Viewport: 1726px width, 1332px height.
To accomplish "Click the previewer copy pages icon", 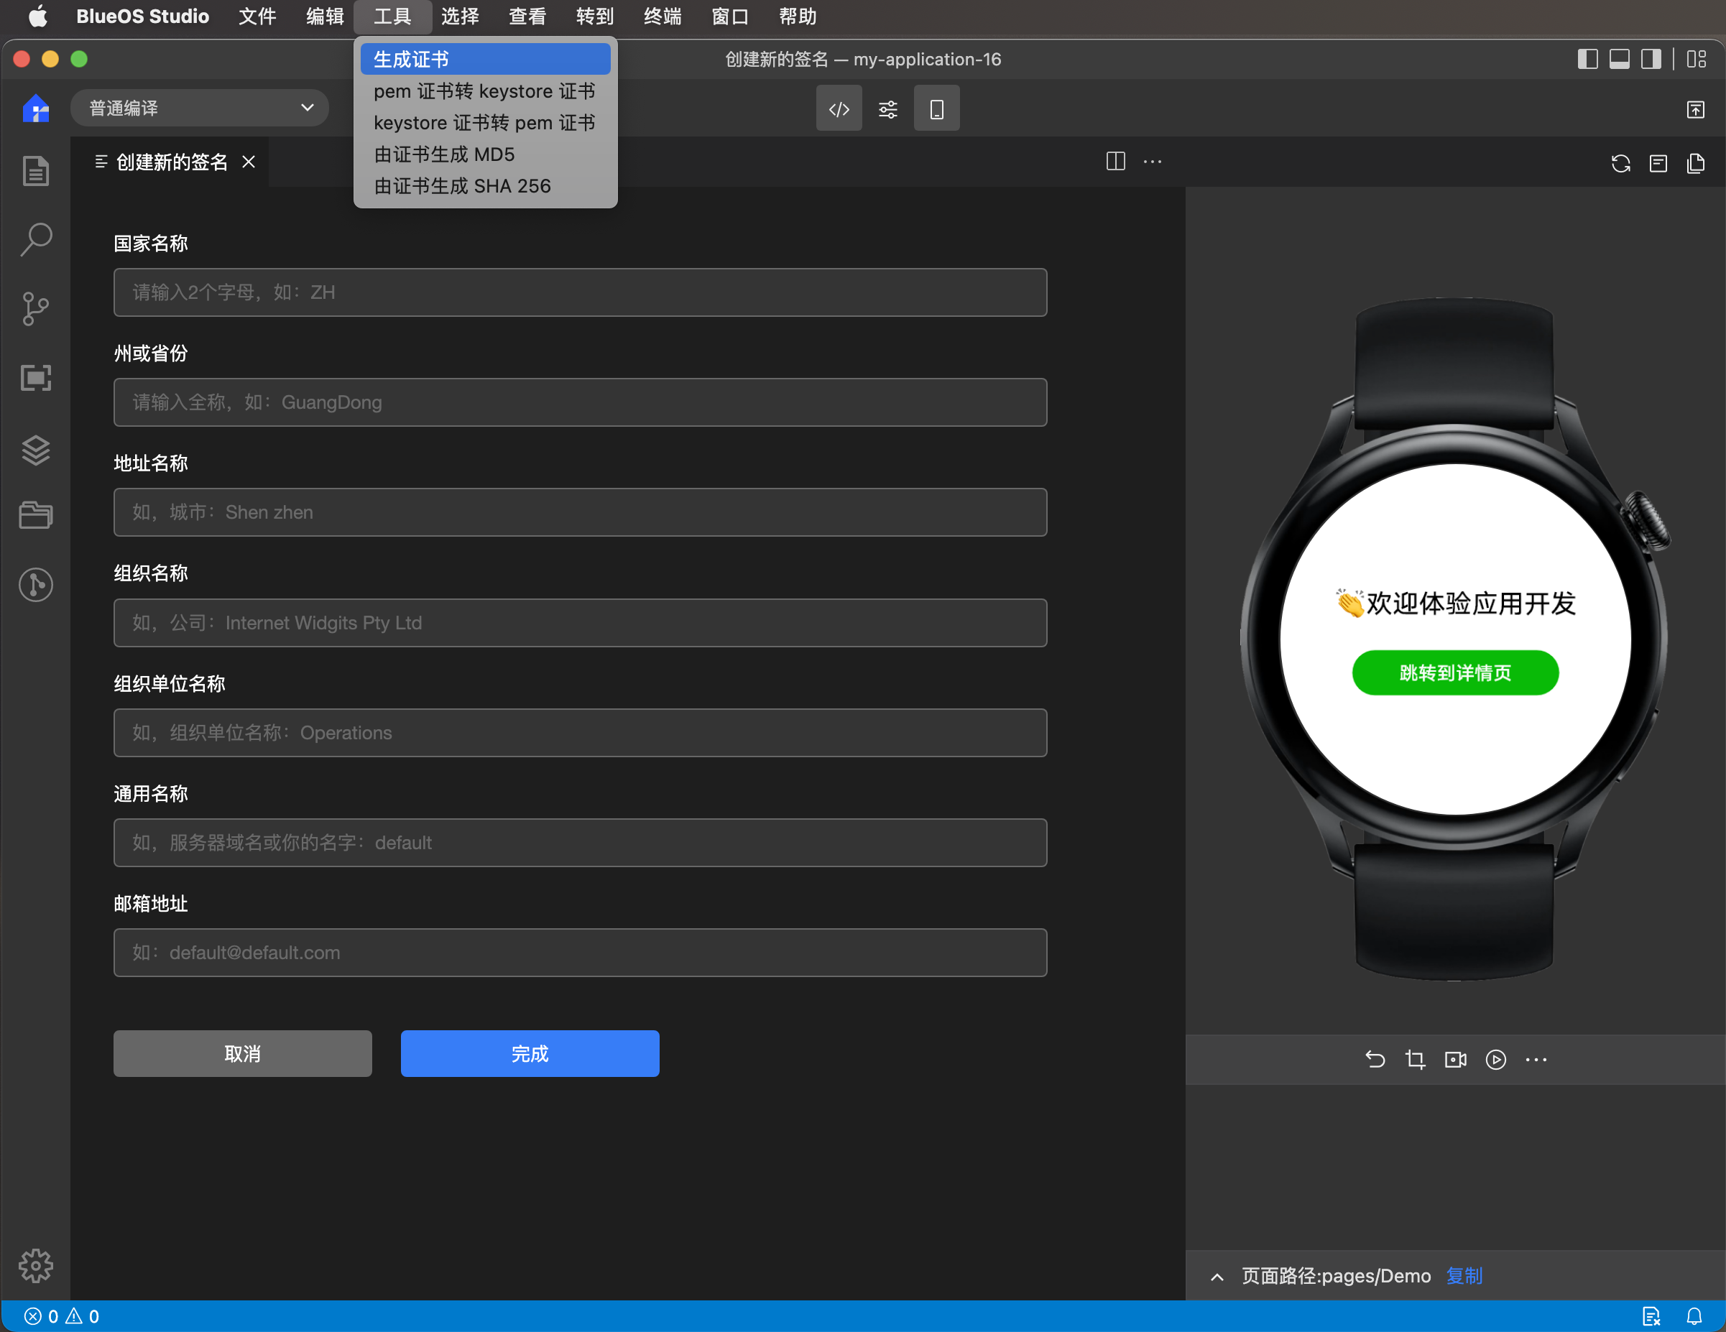I will (x=1695, y=164).
